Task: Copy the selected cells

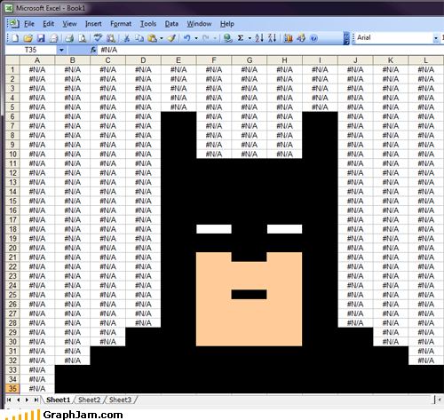Action: click(x=139, y=38)
